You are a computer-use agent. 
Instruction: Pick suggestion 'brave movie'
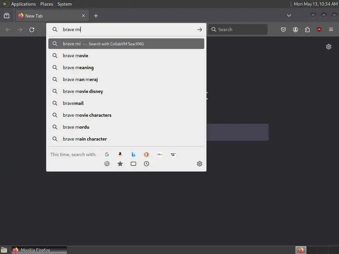[x=126, y=56]
